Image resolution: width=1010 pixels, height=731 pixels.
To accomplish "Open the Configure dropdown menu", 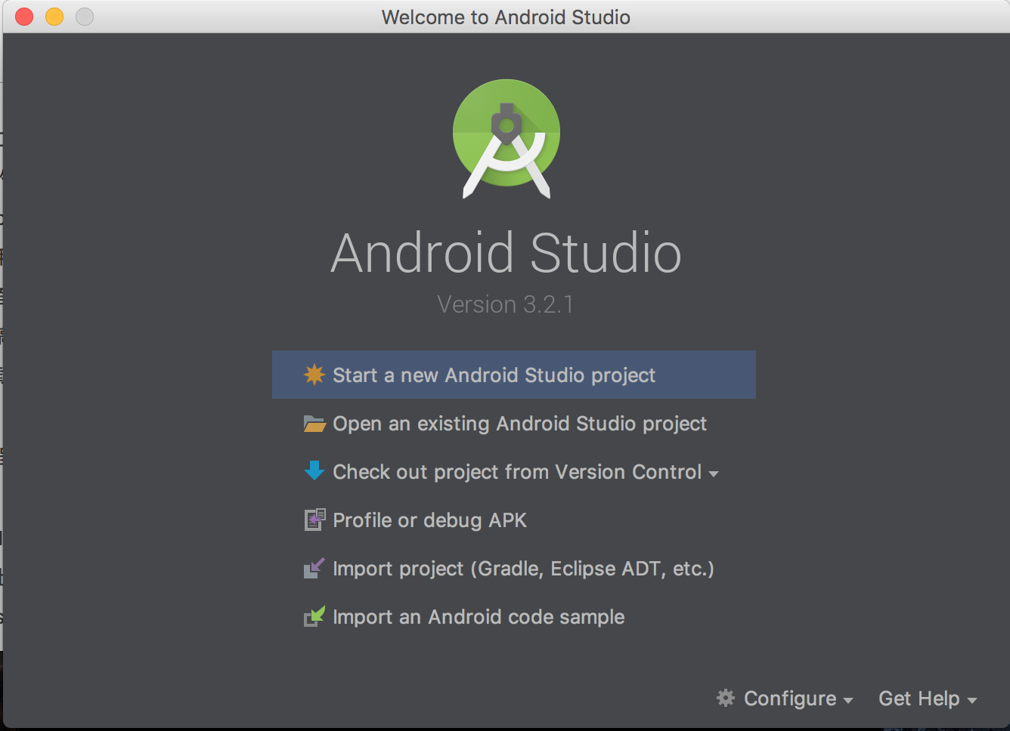I will click(x=785, y=699).
